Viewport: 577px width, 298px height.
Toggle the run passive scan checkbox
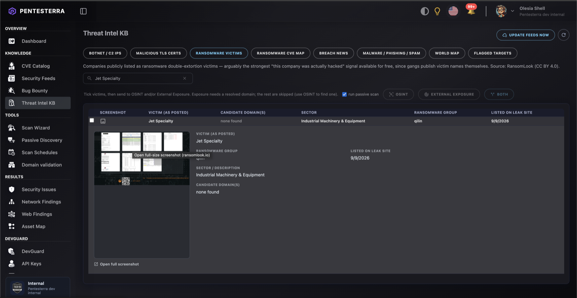(x=345, y=94)
